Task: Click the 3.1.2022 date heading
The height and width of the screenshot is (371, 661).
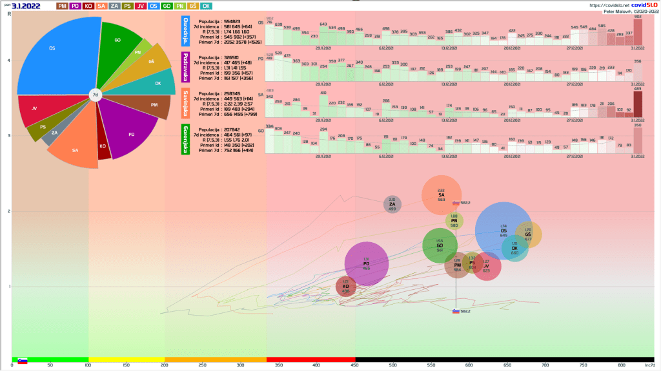Action: pyautogui.click(x=26, y=6)
